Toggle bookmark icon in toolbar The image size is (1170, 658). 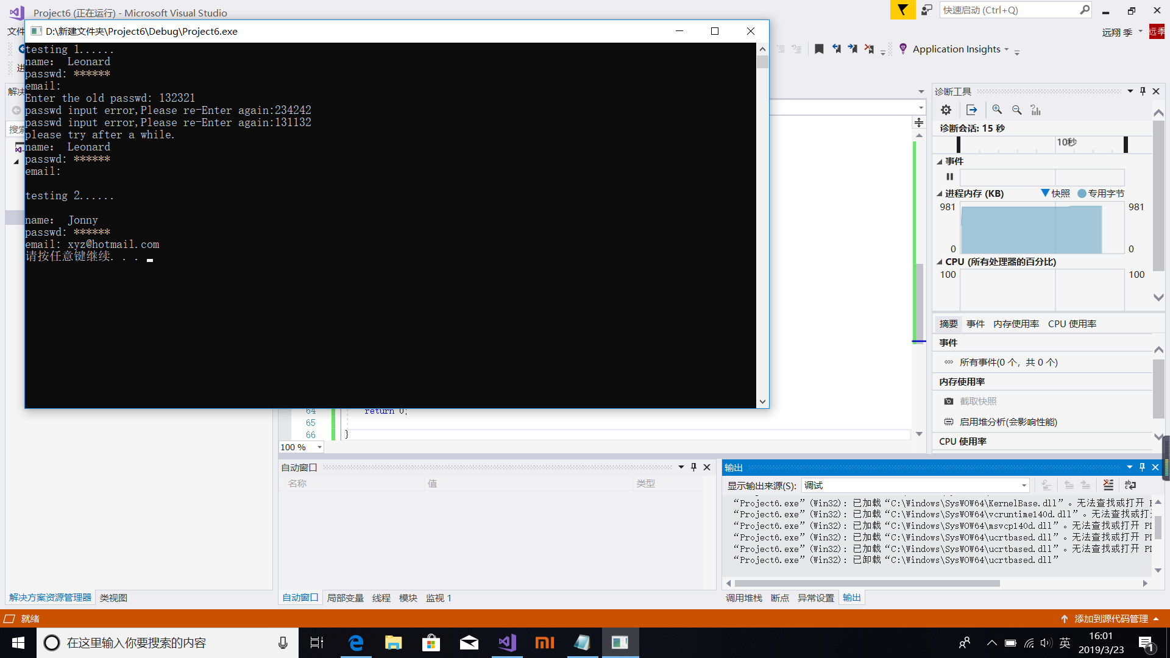pyautogui.click(x=819, y=49)
